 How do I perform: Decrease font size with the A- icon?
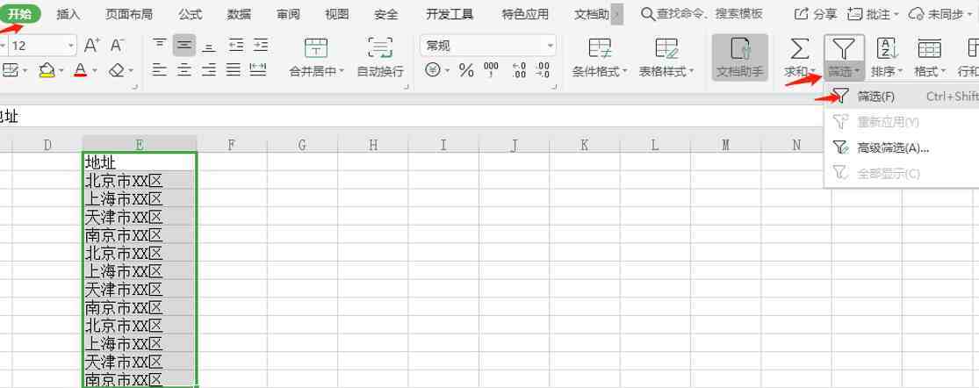click(x=118, y=45)
